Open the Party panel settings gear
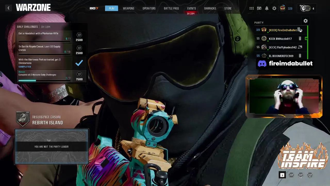 click(306, 21)
